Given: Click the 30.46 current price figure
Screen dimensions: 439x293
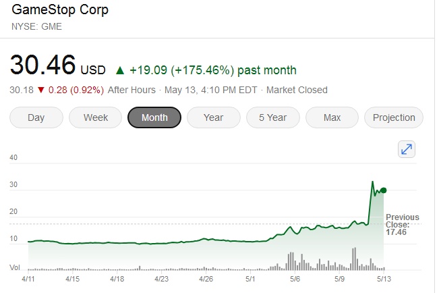Looking at the screenshot, I should [42, 67].
